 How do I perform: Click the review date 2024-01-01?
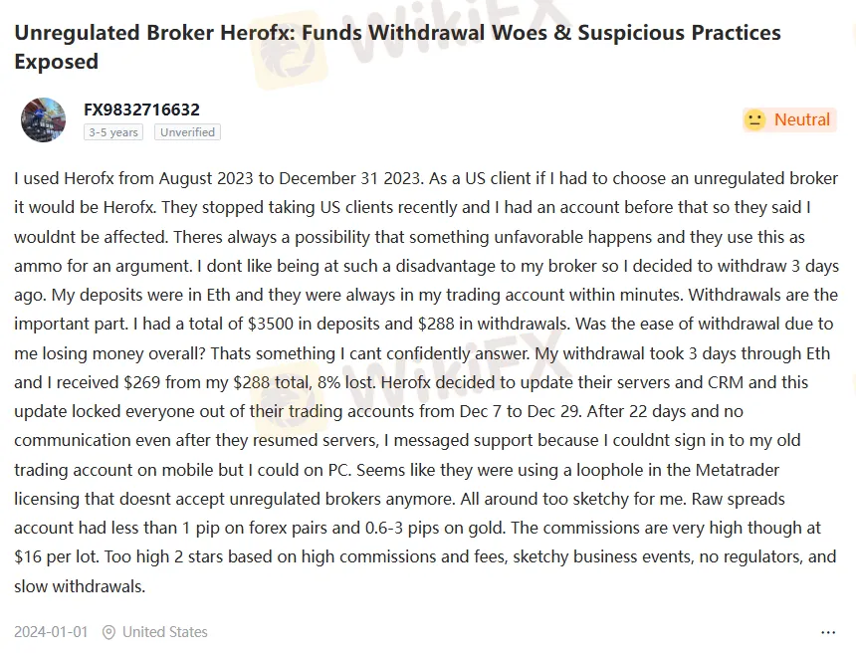pyautogui.click(x=52, y=632)
